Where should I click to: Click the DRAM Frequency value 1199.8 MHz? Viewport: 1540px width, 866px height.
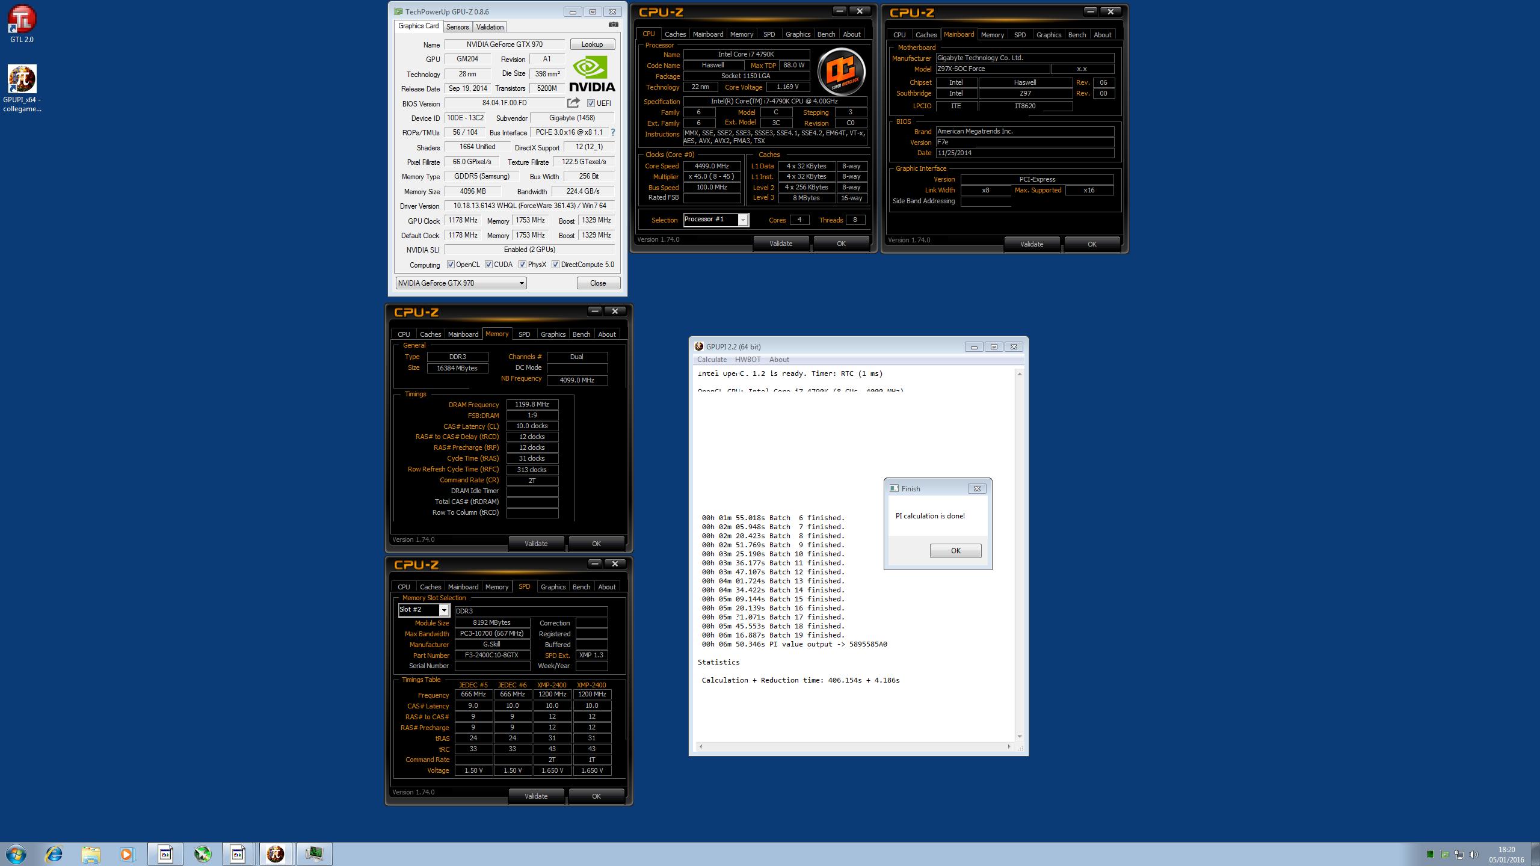[532, 405]
